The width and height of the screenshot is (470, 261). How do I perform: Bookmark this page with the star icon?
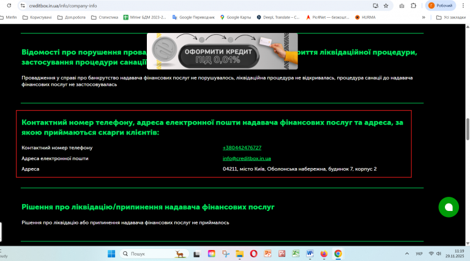tap(386, 6)
